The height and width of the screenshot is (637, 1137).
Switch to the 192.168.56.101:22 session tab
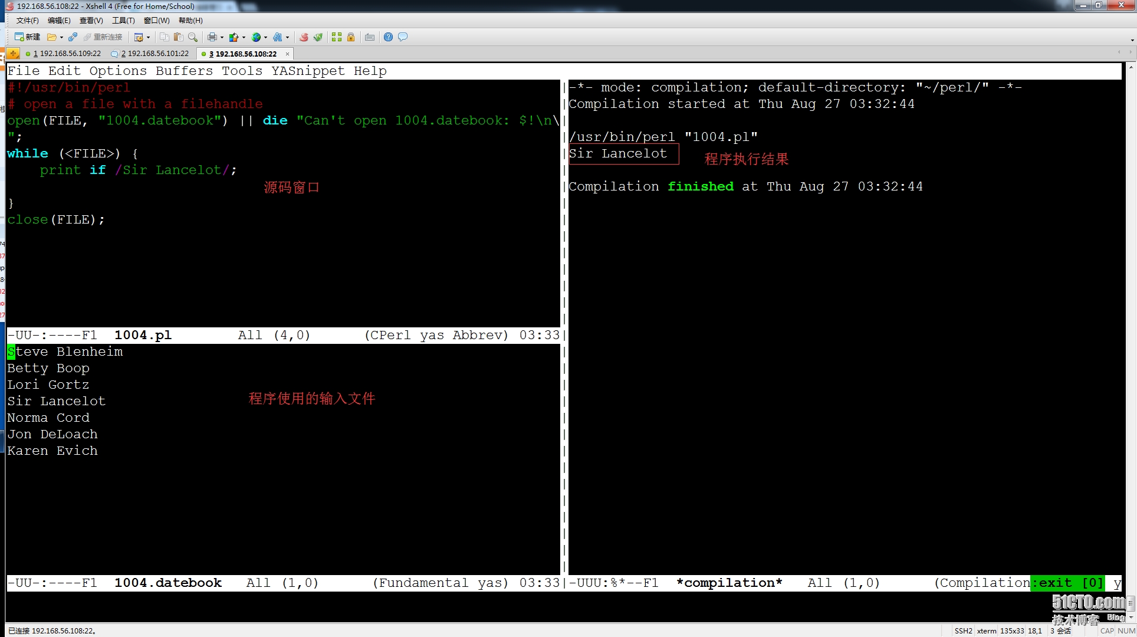coord(155,54)
